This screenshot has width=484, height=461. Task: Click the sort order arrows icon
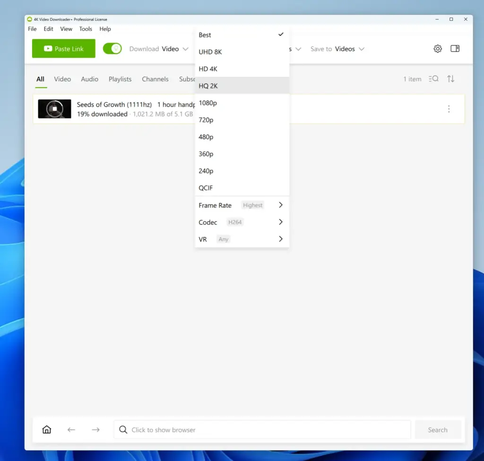tap(450, 79)
